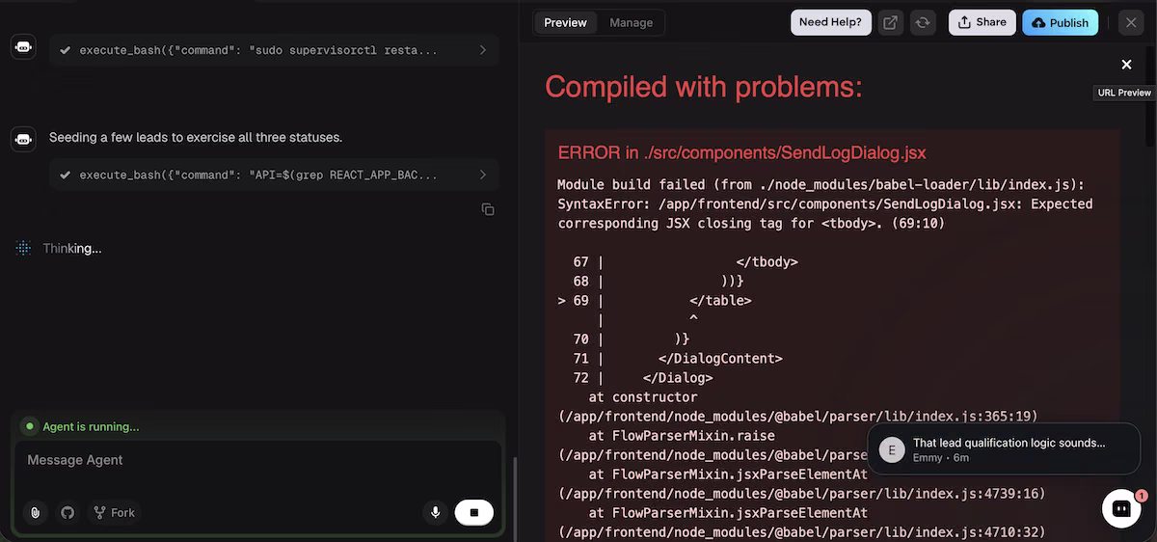The height and width of the screenshot is (542, 1157).
Task: Click the Fork button
Action: click(114, 512)
